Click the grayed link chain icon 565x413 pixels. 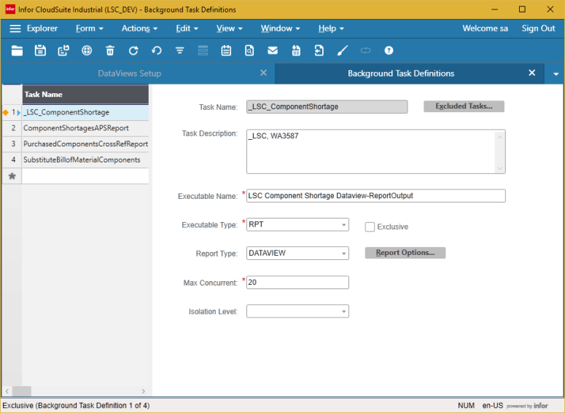365,51
